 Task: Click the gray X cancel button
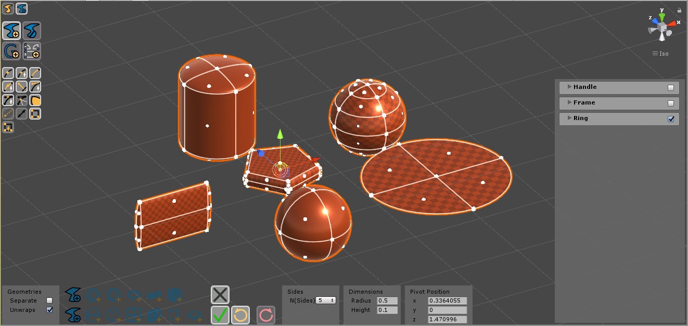click(220, 295)
